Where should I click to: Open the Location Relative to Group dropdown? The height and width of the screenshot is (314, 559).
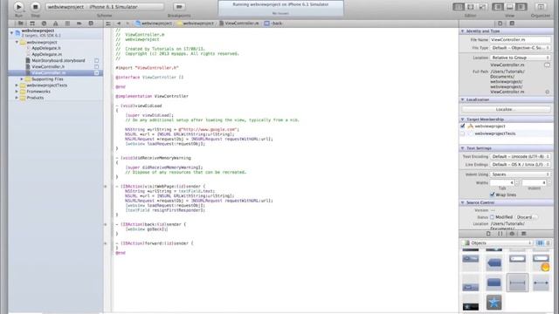(521, 58)
